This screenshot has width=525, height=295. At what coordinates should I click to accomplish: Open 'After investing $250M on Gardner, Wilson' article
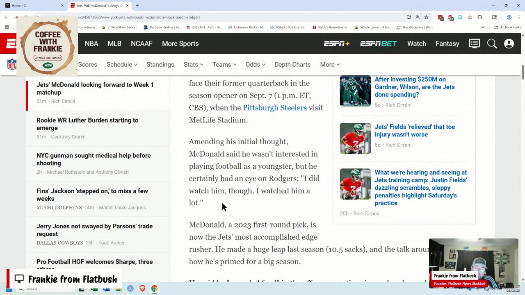[415, 87]
